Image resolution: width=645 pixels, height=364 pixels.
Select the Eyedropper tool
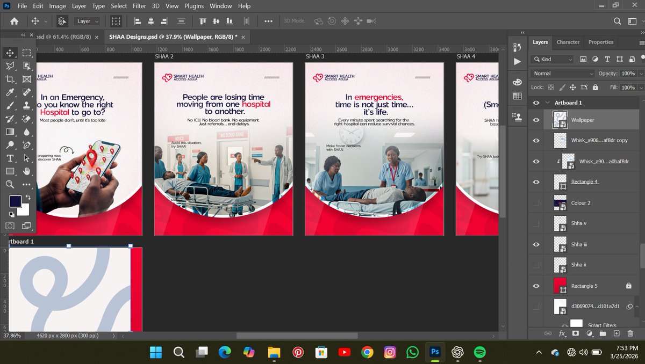(x=10, y=92)
